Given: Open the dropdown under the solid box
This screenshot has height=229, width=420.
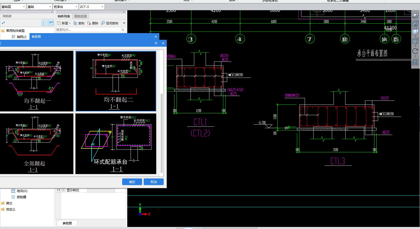Looking at the screenshot, I should (x=415, y=46).
